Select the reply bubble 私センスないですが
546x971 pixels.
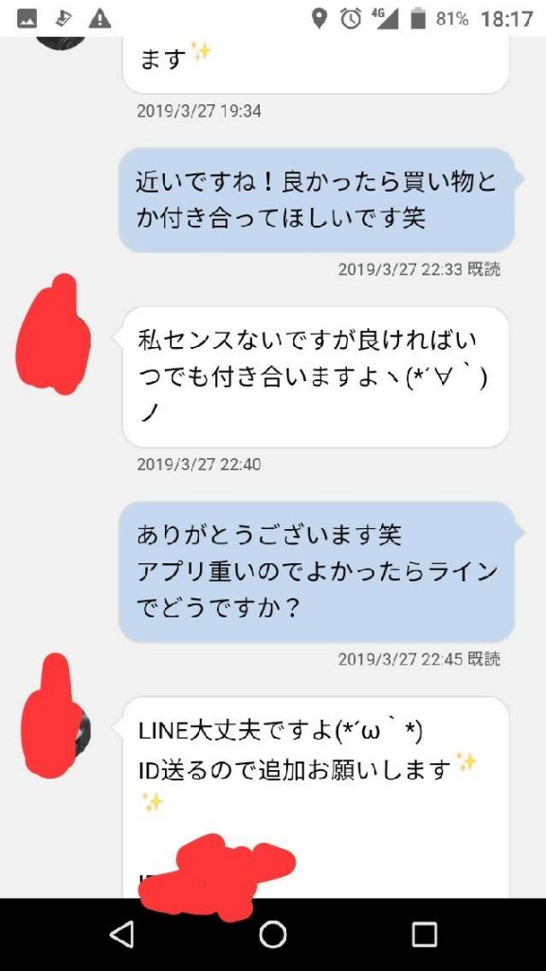click(315, 376)
